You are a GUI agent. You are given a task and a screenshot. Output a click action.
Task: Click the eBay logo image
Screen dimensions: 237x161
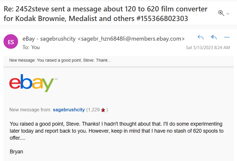(34, 83)
